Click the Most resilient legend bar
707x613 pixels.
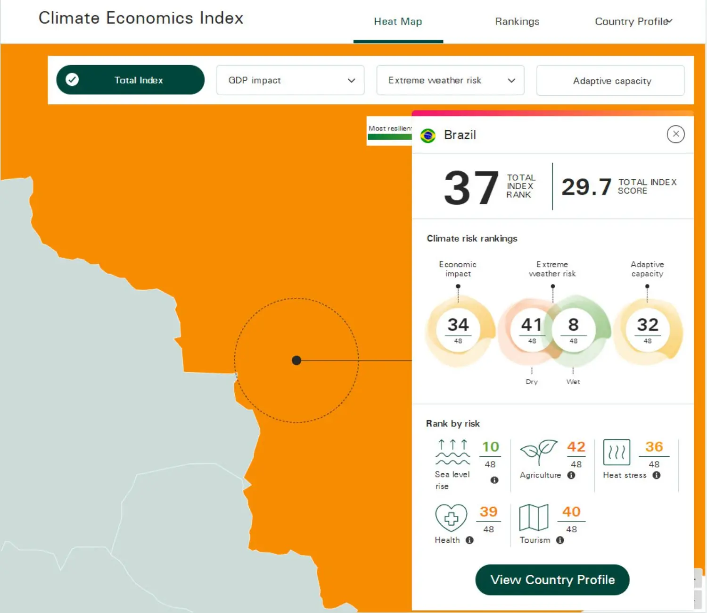tap(390, 137)
